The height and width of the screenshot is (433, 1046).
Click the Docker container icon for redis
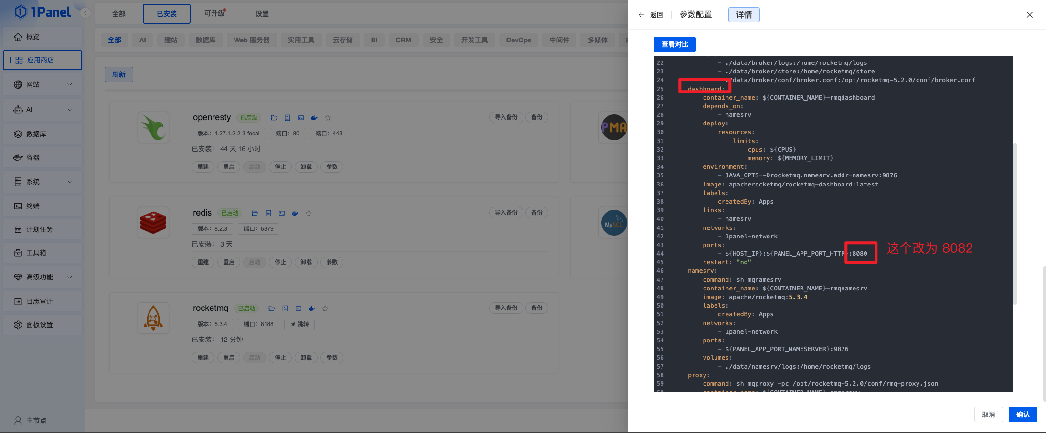(x=295, y=213)
